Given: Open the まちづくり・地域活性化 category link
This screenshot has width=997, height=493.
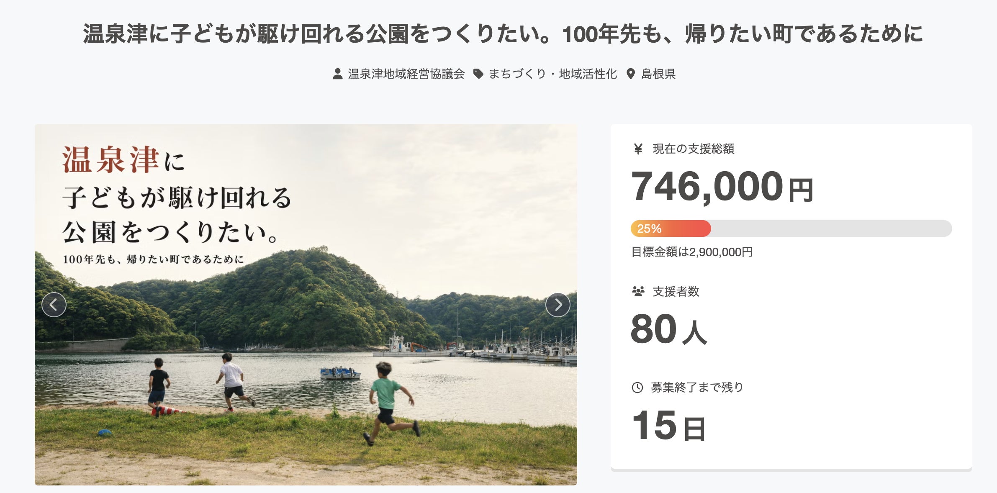Looking at the screenshot, I should tap(553, 74).
